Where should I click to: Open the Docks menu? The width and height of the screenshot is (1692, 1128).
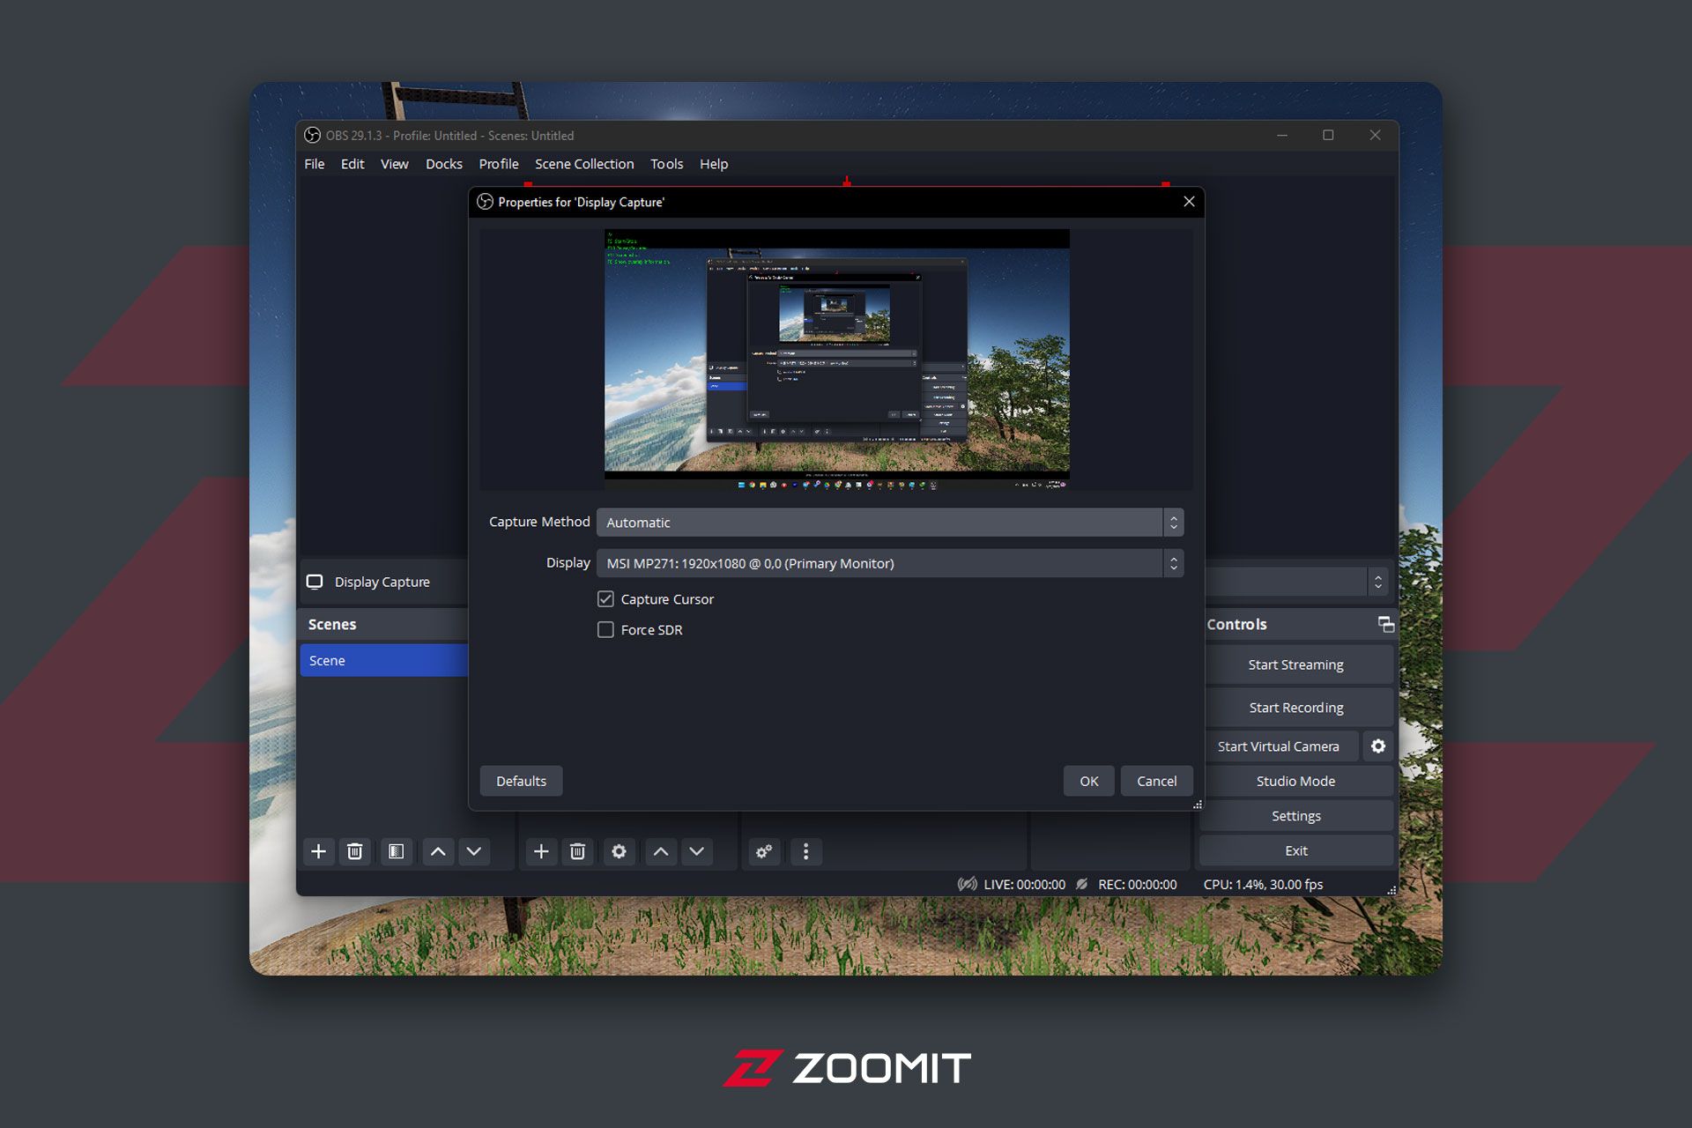pyautogui.click(x=443, y=164)
